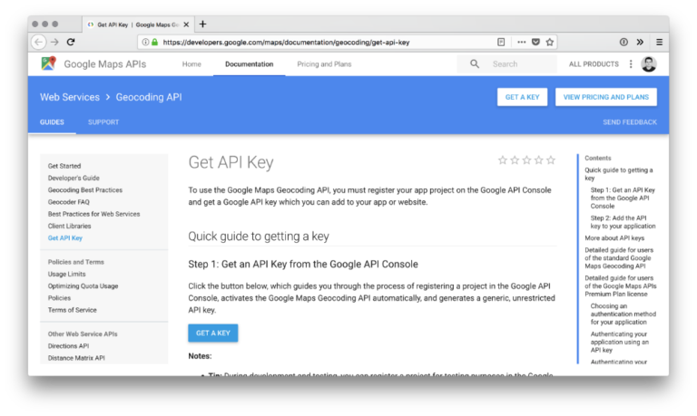This screenshot has height=416, width=697.
Task: Open Geocoding Best Practices sidebar link
Action: tap(84, 190)
